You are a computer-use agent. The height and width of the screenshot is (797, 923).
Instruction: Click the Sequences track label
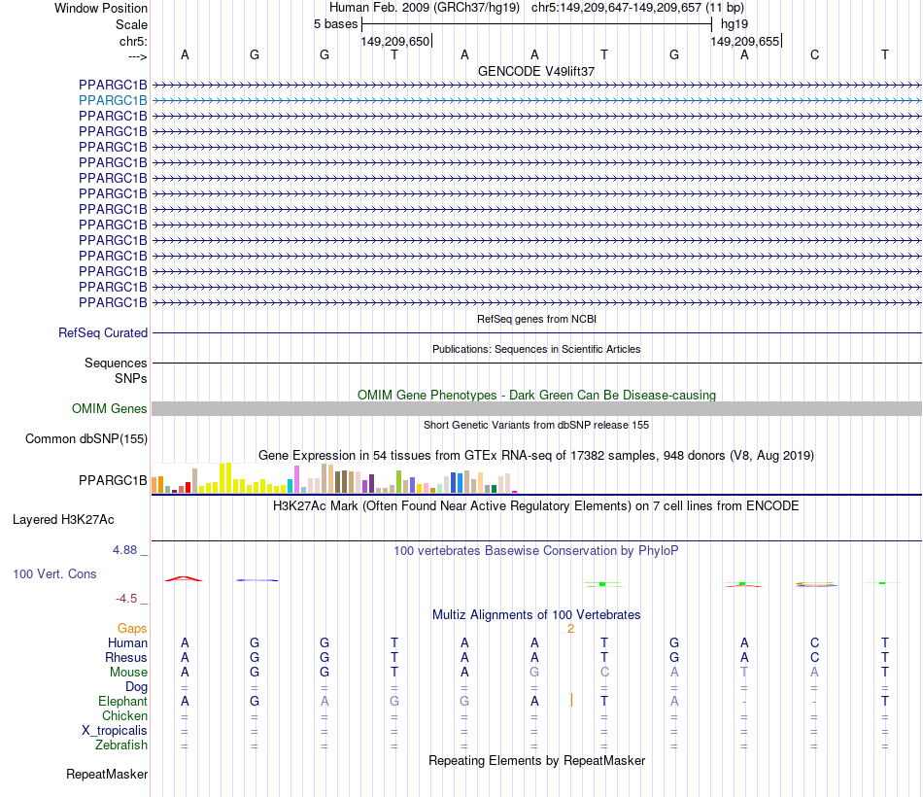(x=116, y=363)
